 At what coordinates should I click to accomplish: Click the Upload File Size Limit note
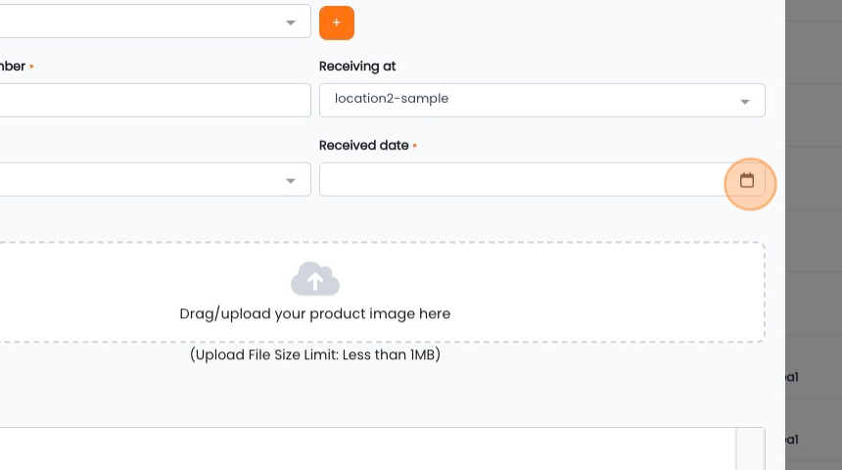click(315, 355)
